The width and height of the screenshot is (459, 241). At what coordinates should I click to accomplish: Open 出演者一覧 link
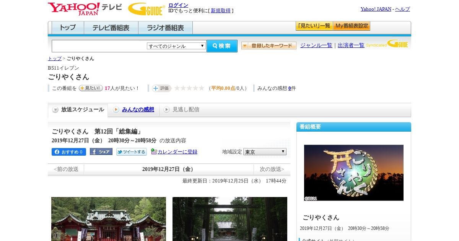(351, 46)
